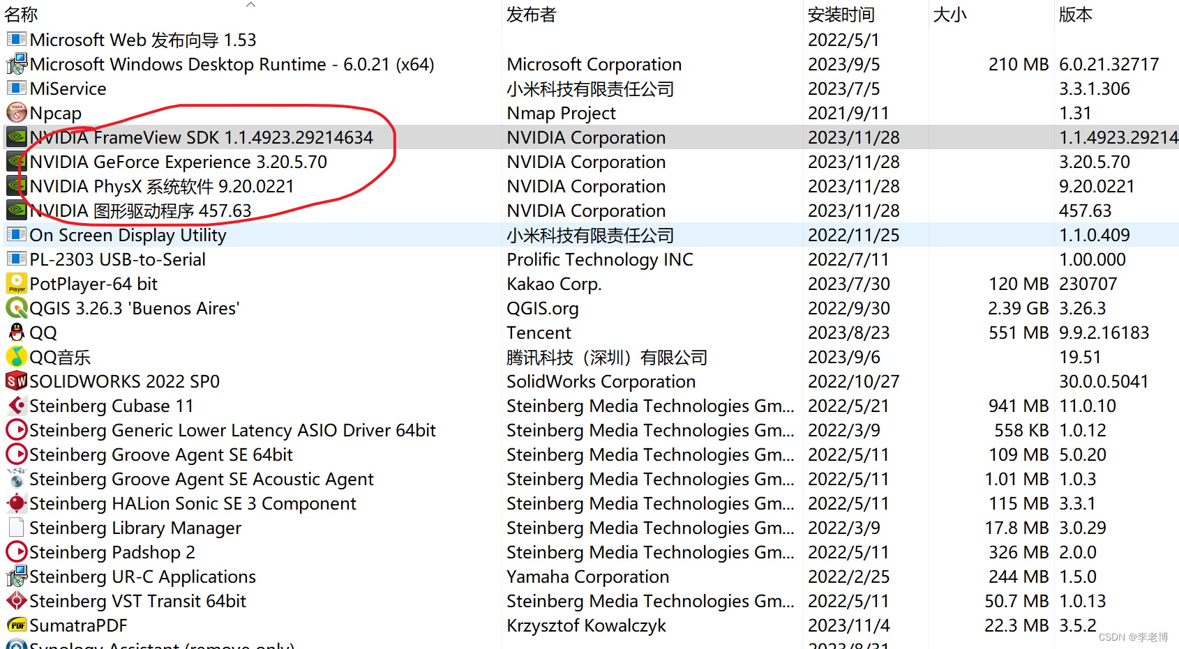Select Steinberg UR-C Applications entry name
1179x649 pixels.
142,577
